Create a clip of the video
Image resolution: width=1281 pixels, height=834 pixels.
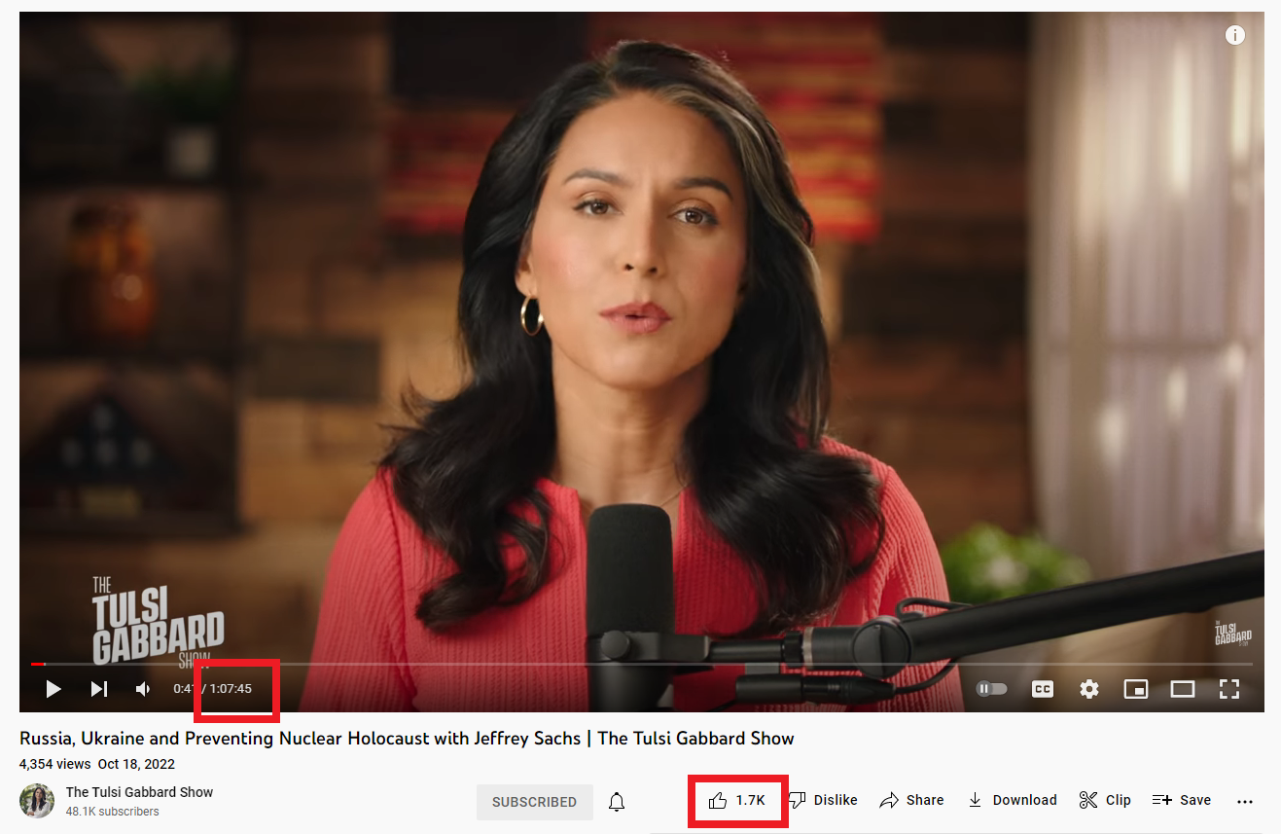[1105, 800]
